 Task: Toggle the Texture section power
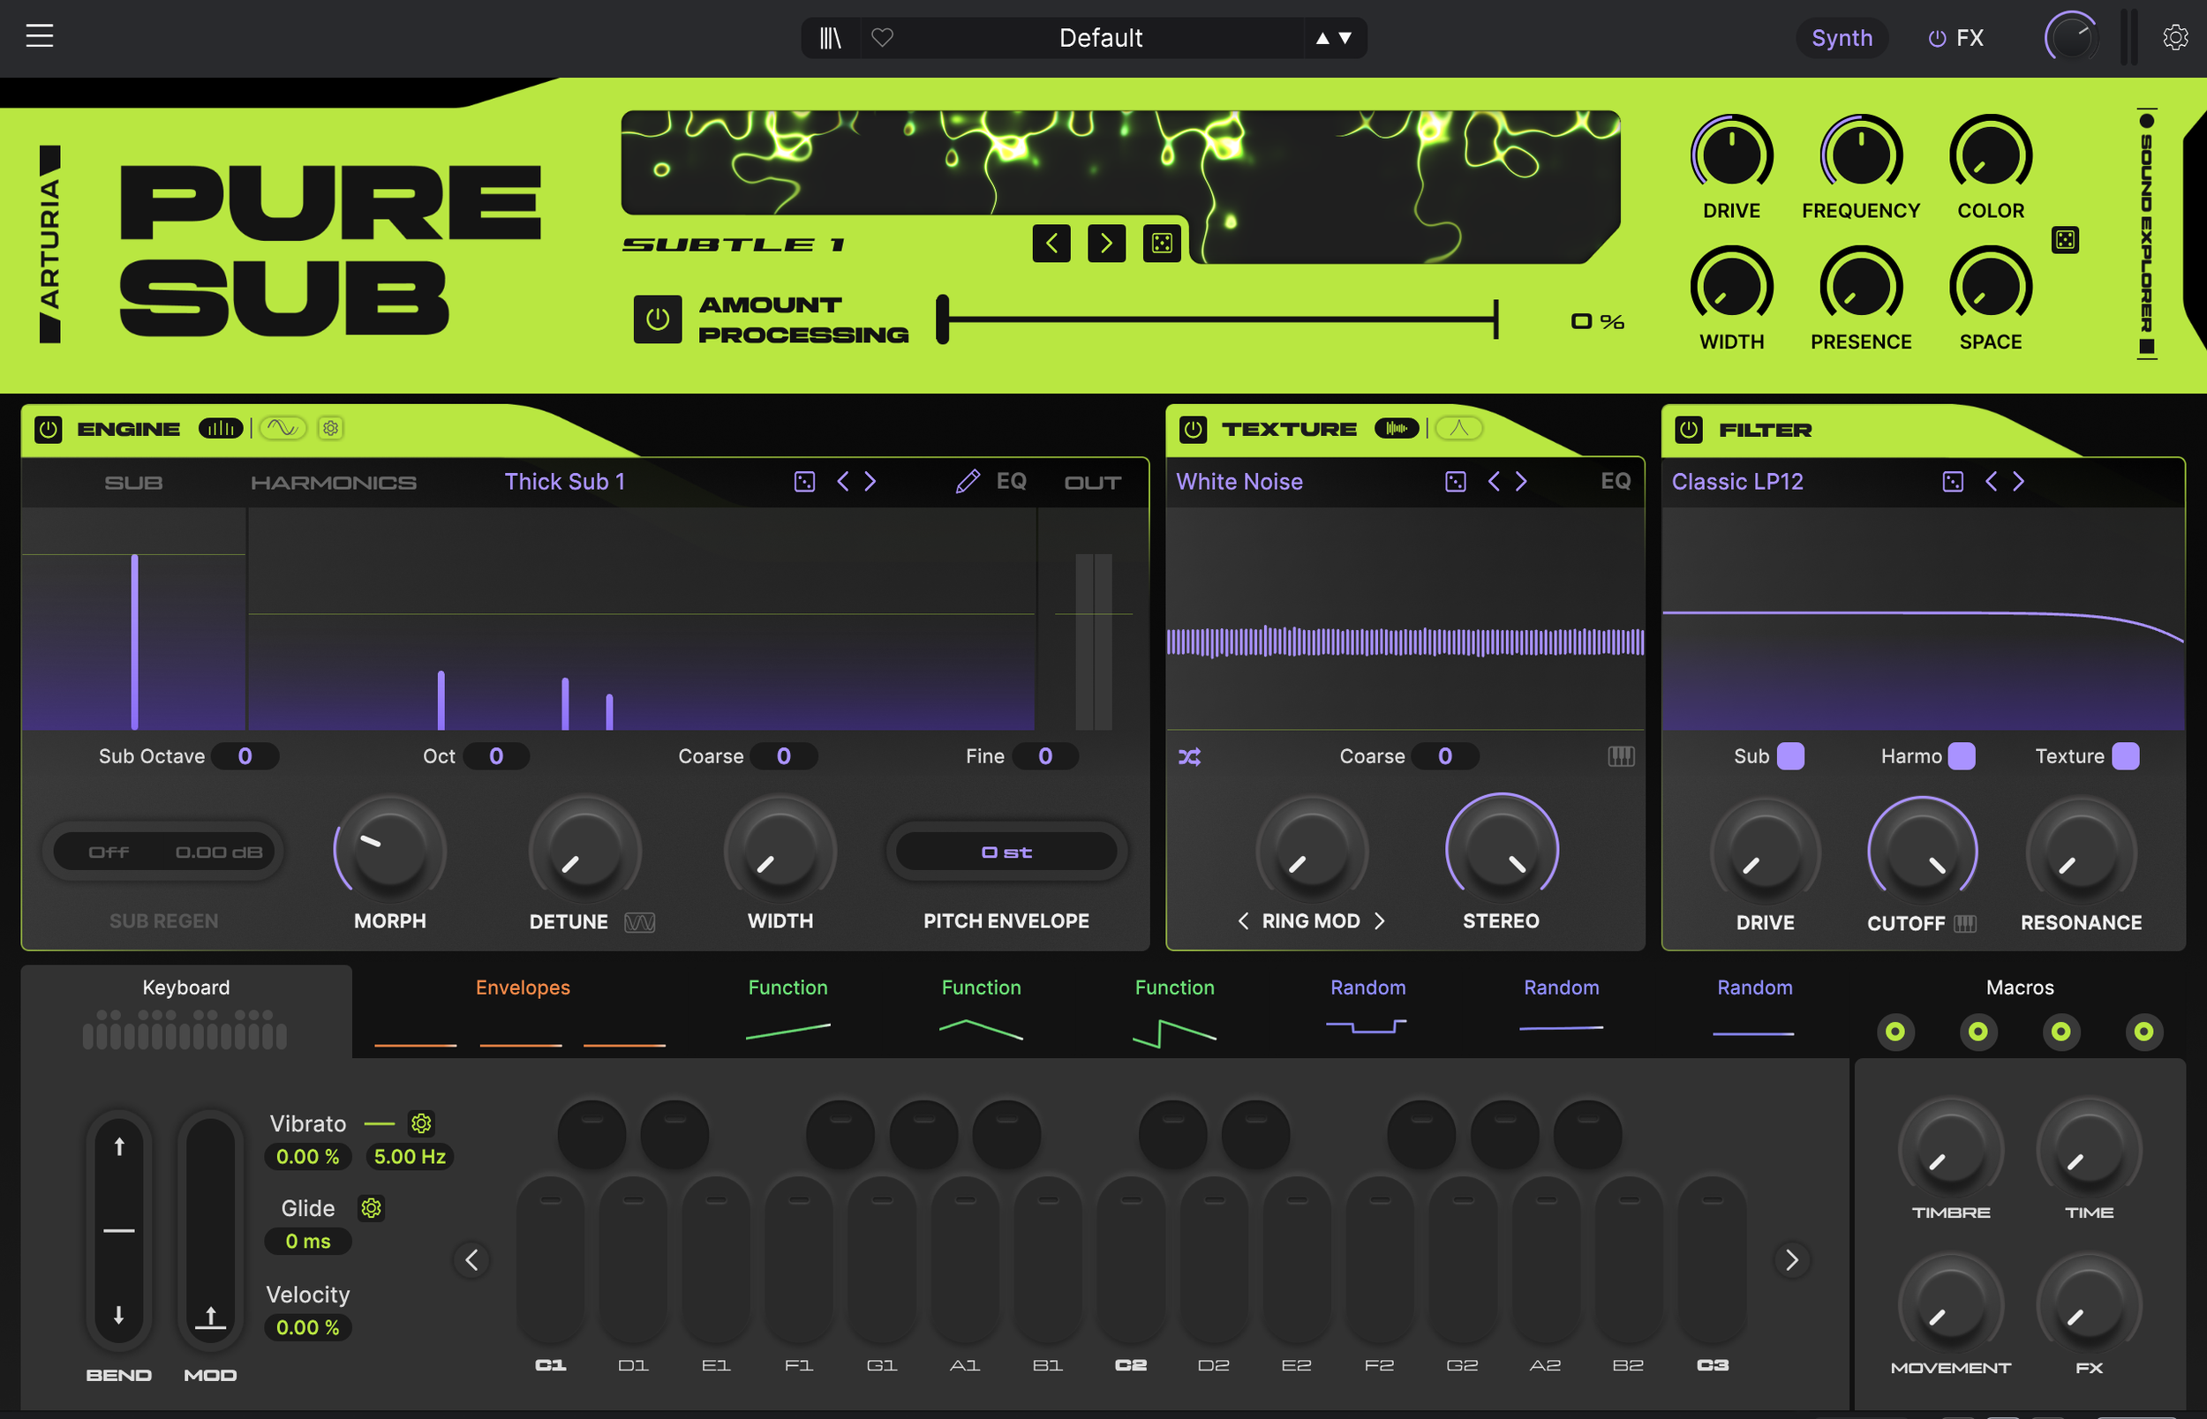[x=1194, y=430]
